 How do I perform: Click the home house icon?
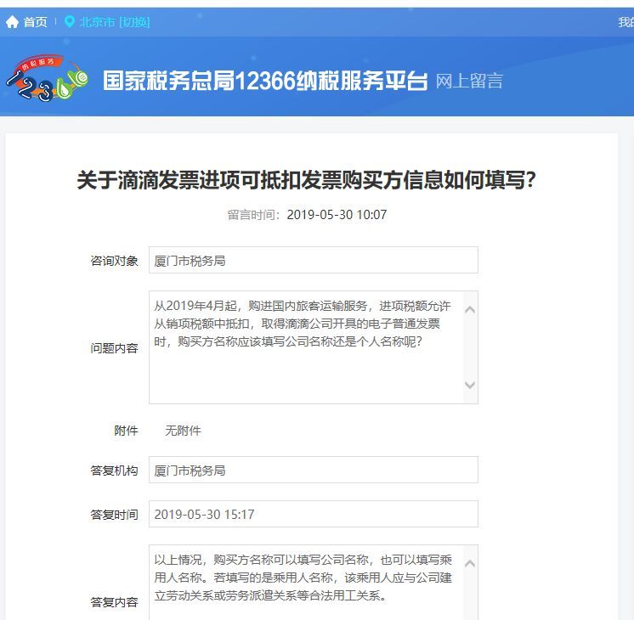click(12, 22)
